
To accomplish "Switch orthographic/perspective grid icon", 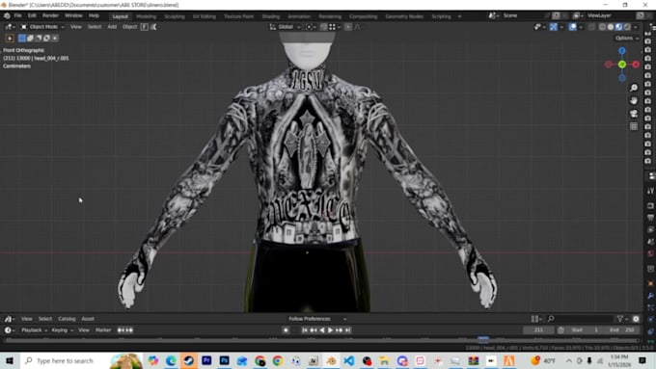I will [x=634, y=126].
